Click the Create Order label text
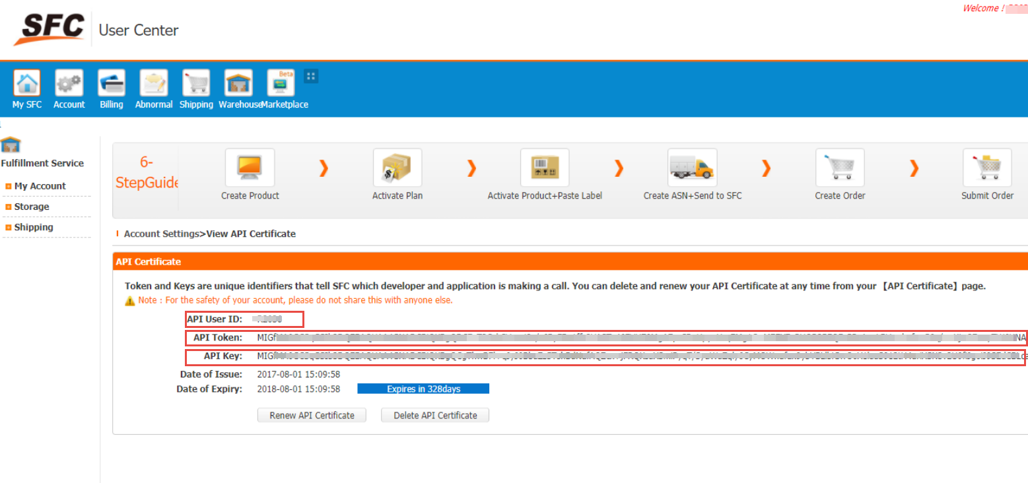This screenshot has height=483, width=1028. [840, 195]
